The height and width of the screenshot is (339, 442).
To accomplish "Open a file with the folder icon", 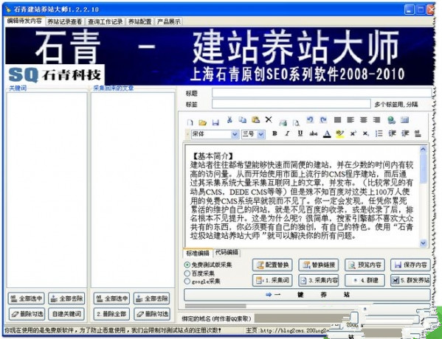I will (x=202, y=122).
